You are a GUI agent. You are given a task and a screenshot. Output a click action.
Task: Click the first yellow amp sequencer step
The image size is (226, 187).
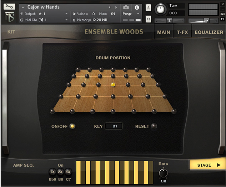[78, 172]
